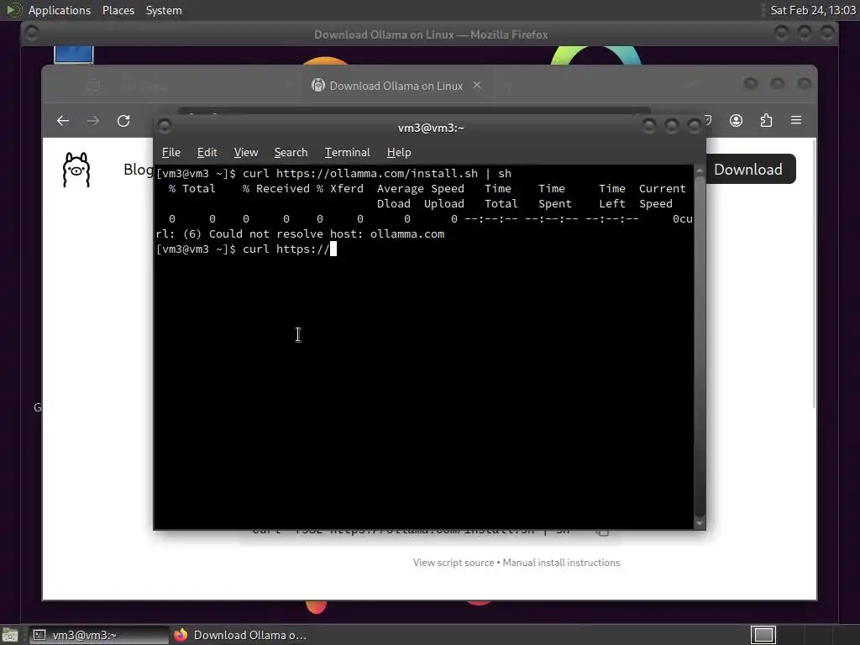Click the Download button on Ollama page
Viewport: 860px width, 645px height.
click(x=748, y=170)
